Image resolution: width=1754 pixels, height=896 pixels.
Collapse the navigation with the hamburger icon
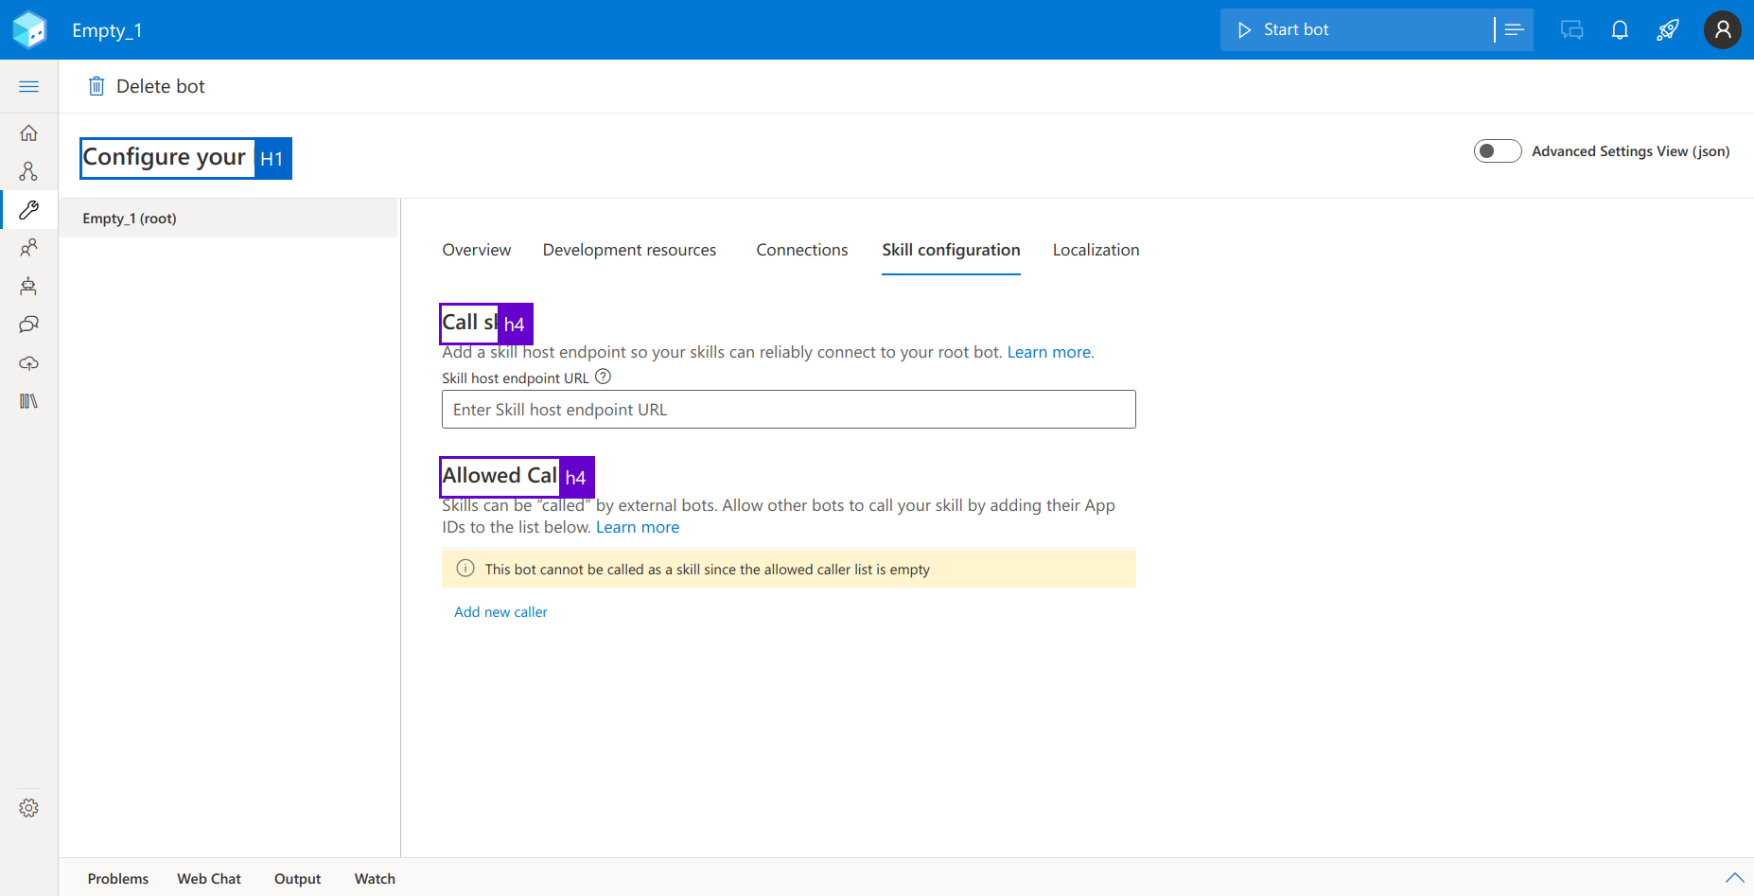pyautogui.click(x=28, y=85)
